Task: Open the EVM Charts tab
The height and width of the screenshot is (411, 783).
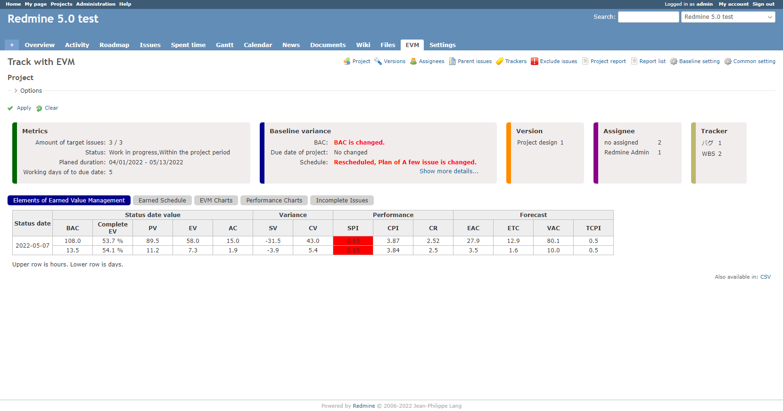Action: tap(216, 201)
